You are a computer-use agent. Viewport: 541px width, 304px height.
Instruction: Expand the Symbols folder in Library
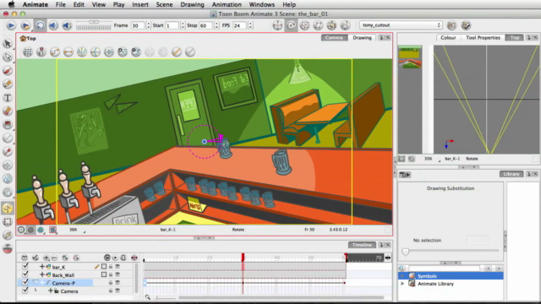point(402,276)
